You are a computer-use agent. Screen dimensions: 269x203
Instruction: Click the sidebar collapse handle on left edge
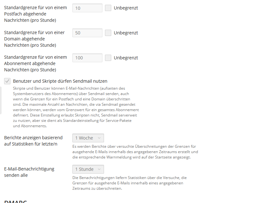[1, 100]
